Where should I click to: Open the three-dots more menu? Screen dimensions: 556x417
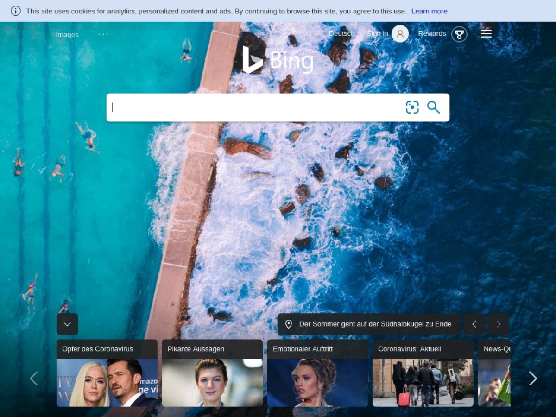click(x=103, y=34)
